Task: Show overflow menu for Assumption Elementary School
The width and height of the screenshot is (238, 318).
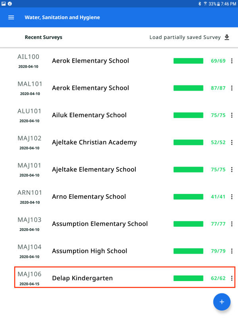Action: [232, 224]
